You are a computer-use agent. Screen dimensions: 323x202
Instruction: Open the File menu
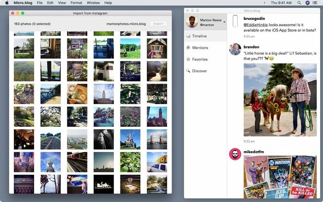(40, 3)
